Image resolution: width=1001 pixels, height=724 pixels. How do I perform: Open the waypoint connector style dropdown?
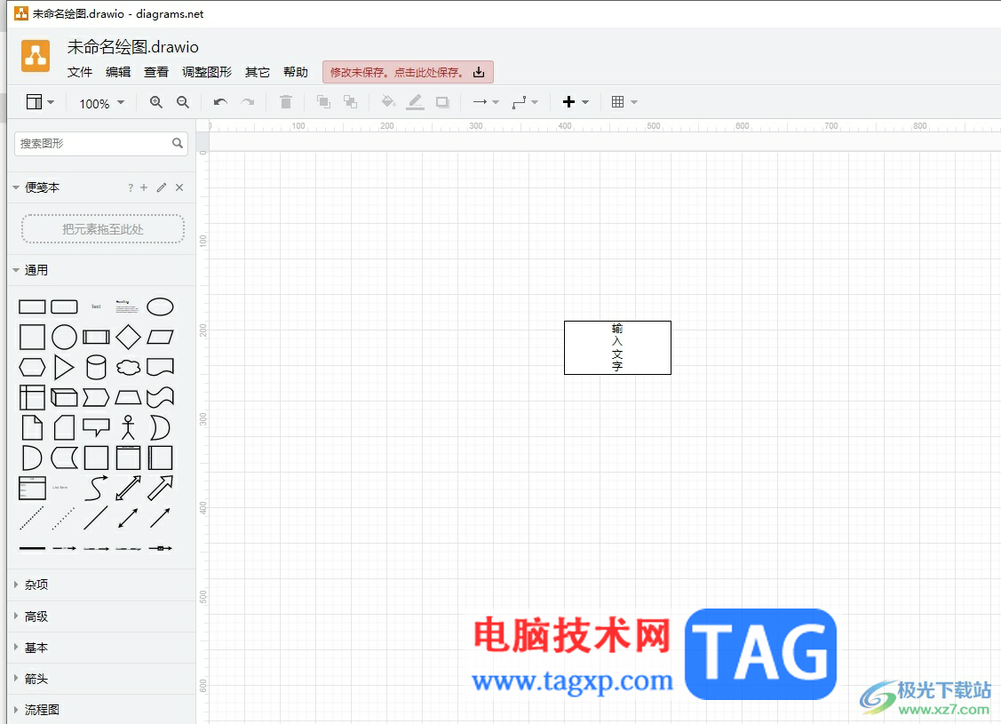526,102
